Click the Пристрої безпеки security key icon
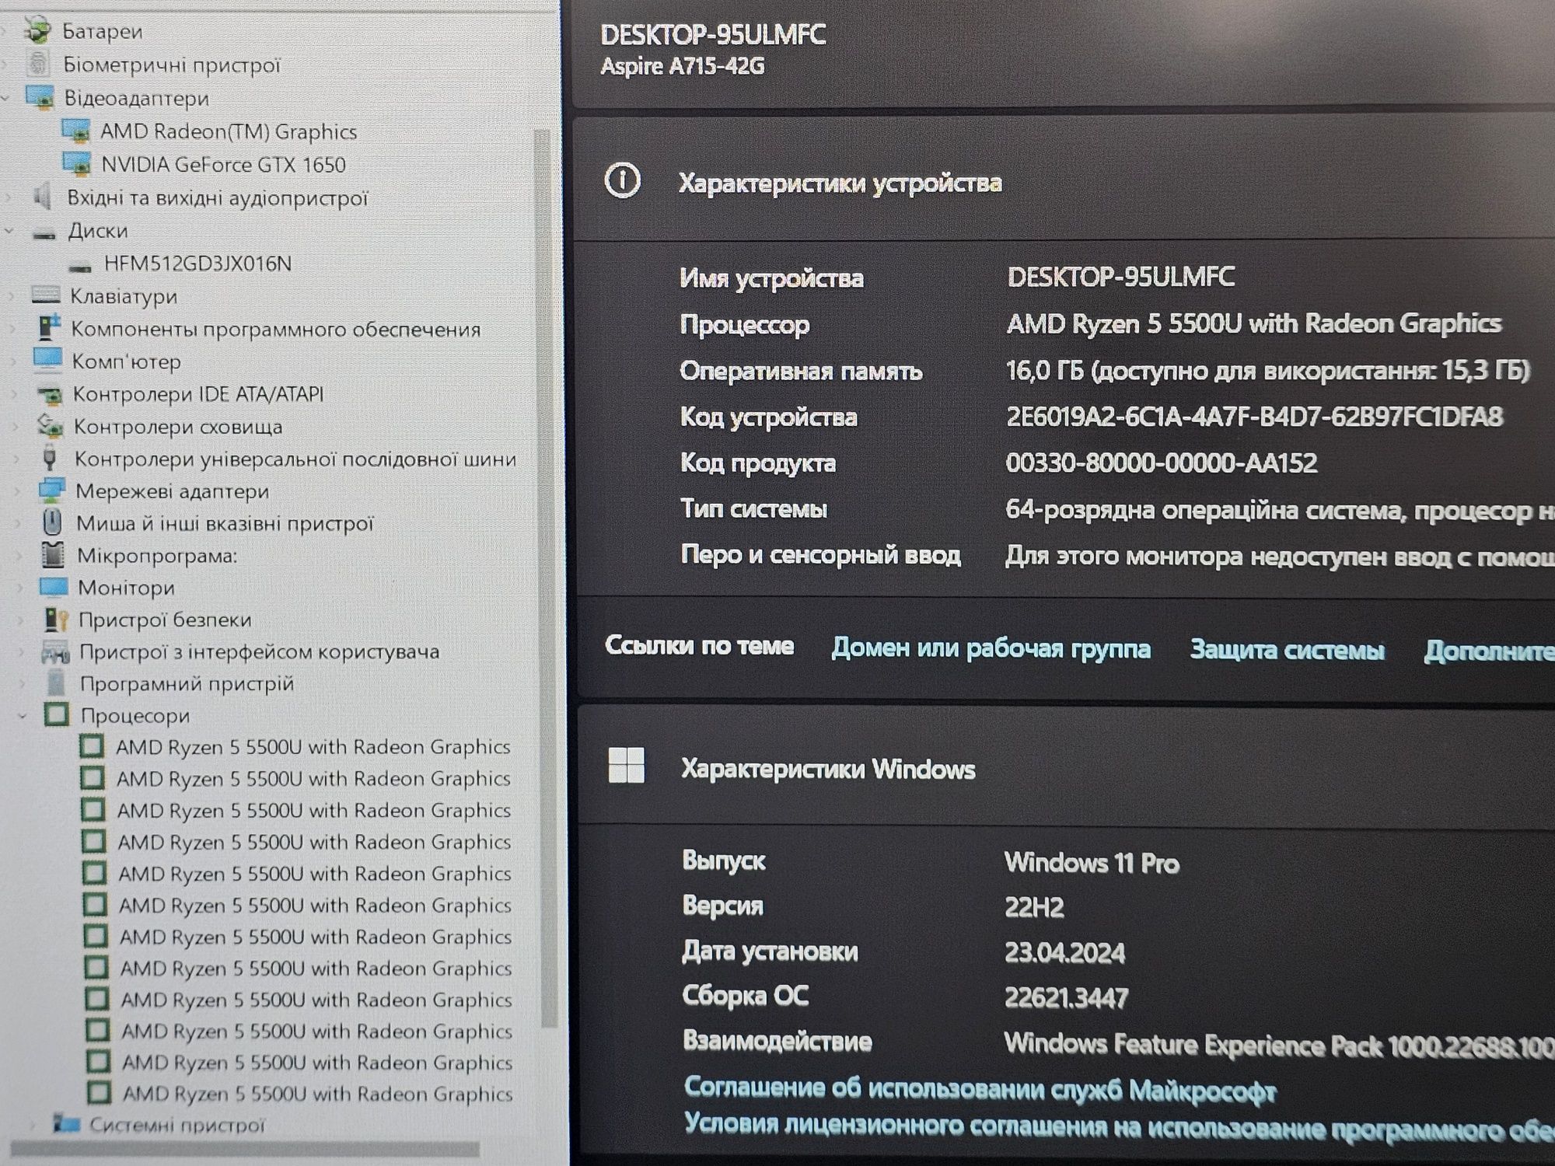The image size is (1555, 1166). [x=56, y=620]
